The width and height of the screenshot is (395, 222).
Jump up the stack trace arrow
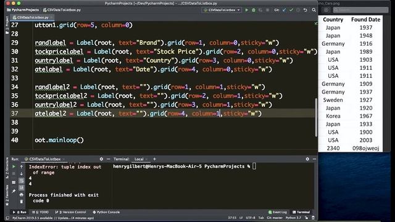coord(22,166)
